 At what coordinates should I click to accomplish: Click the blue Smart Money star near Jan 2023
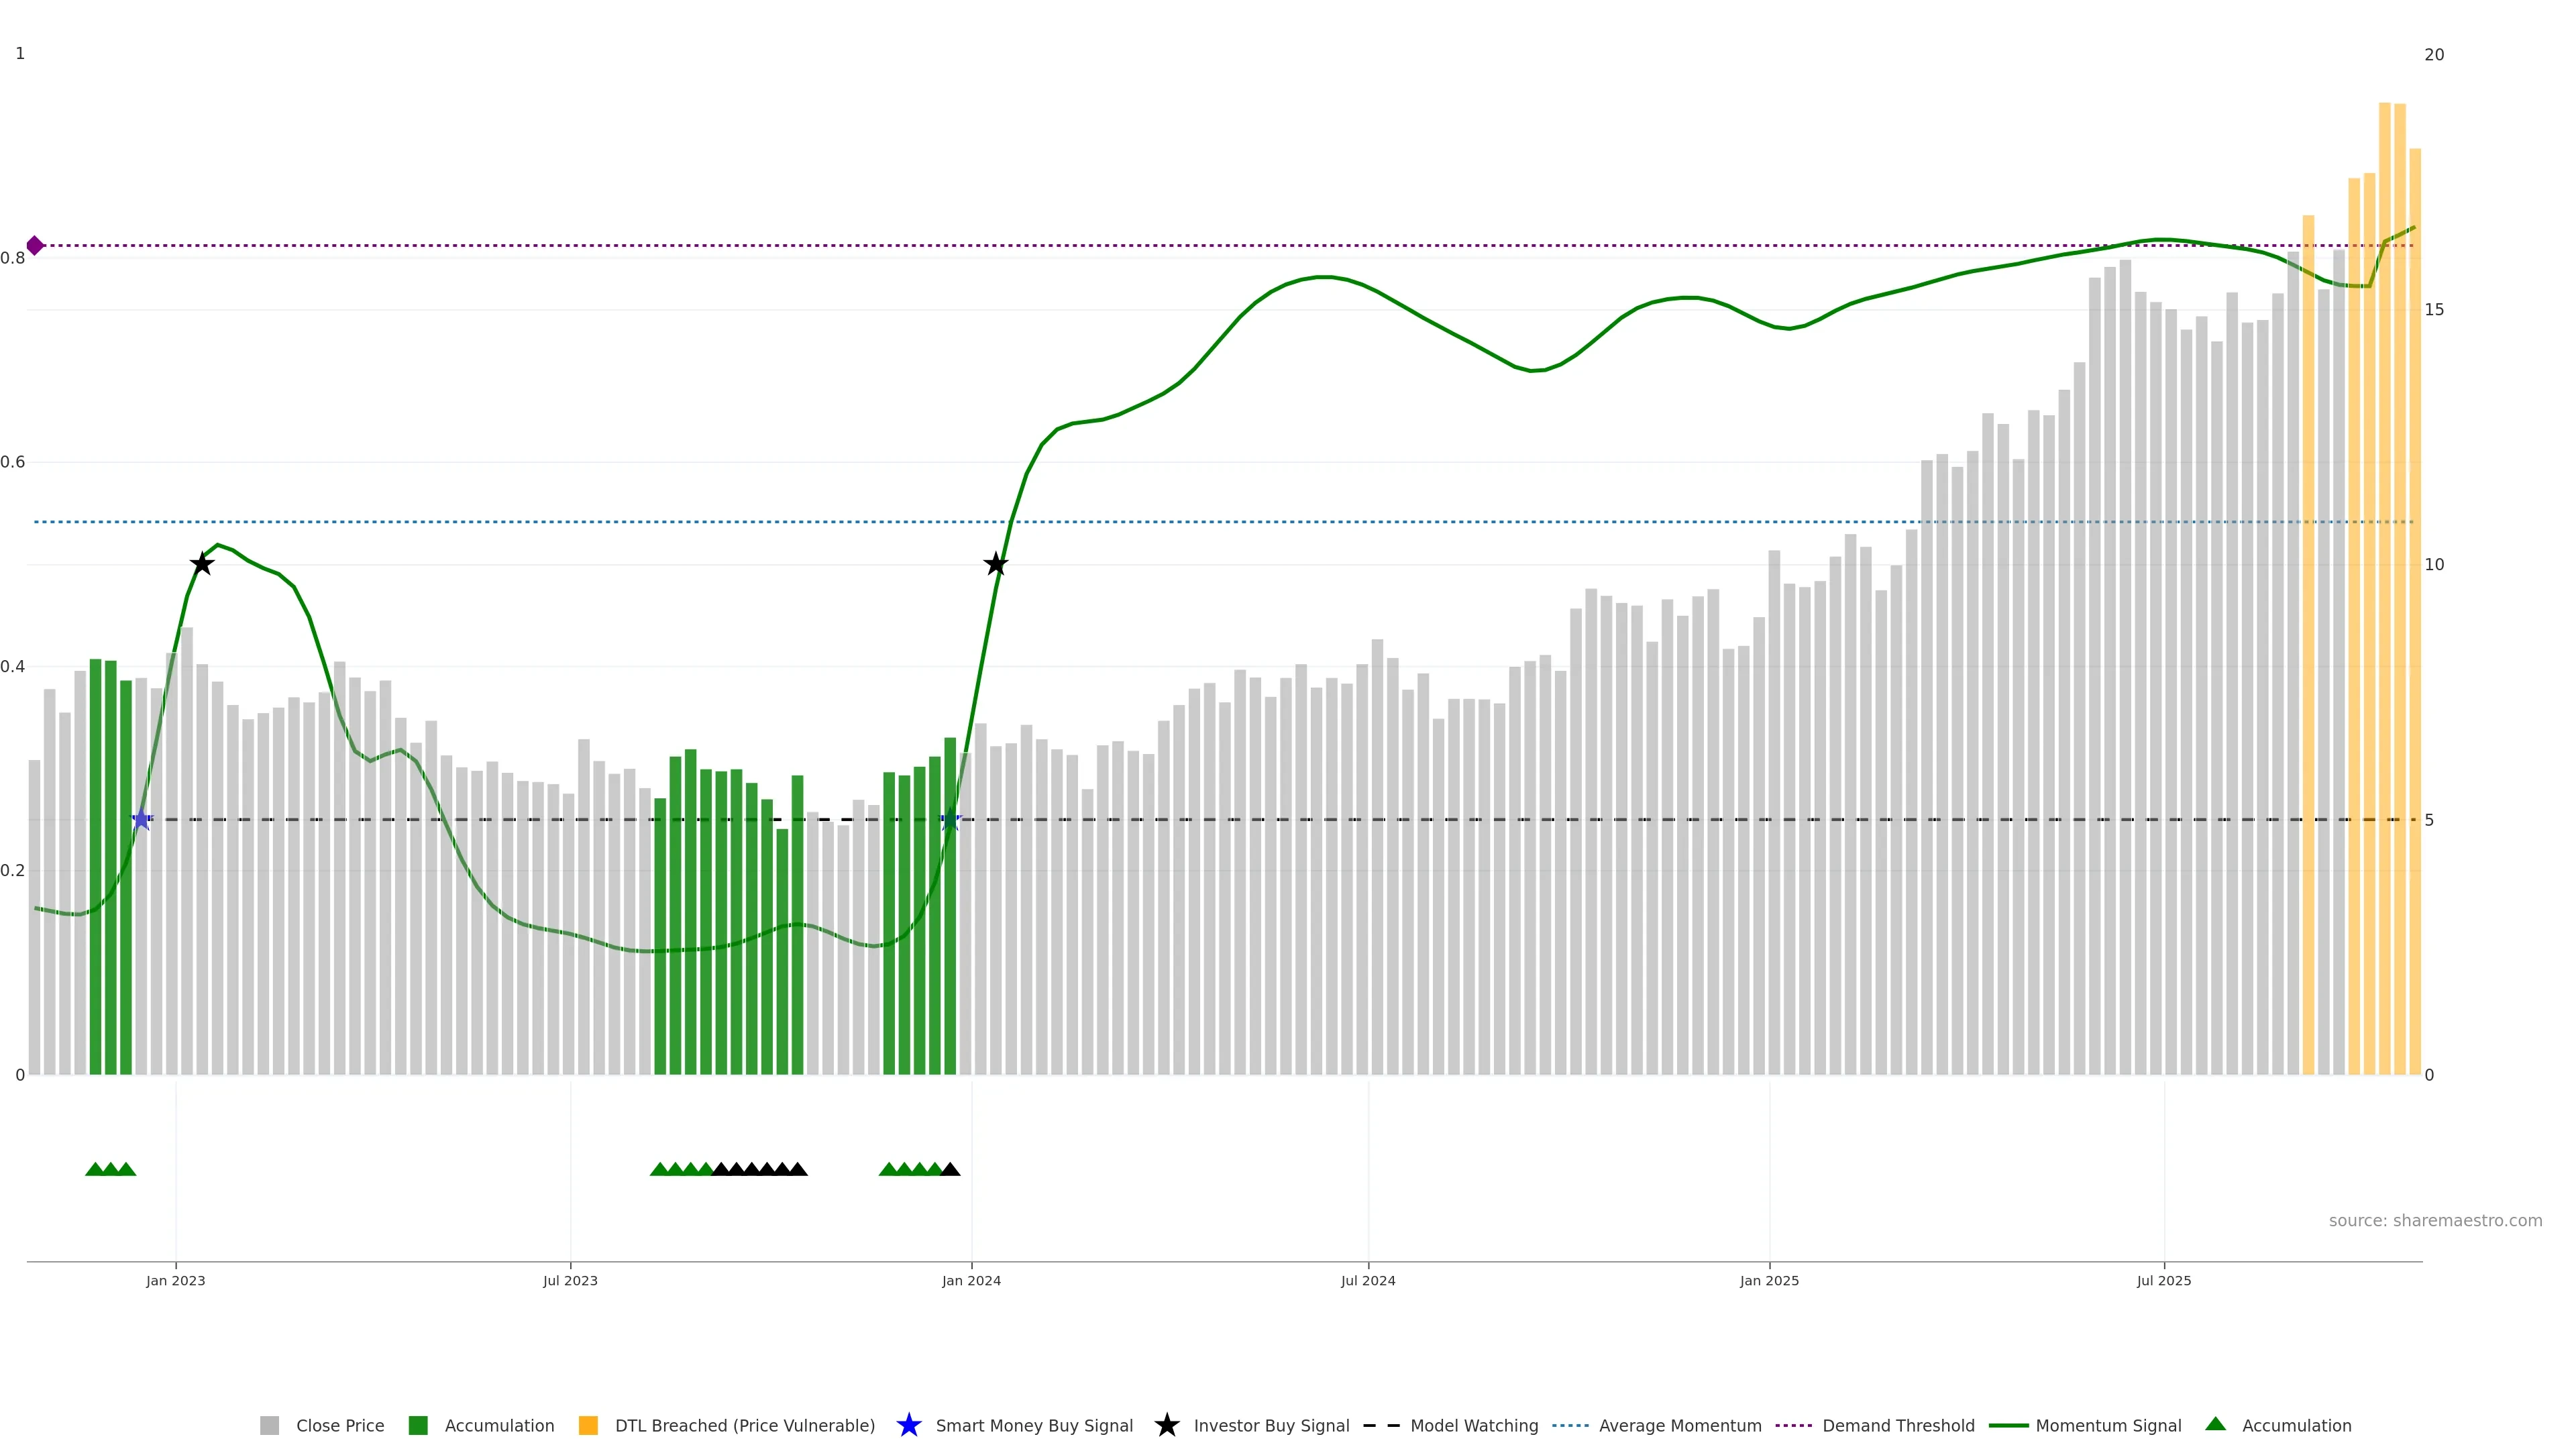[x=142, y=820]
